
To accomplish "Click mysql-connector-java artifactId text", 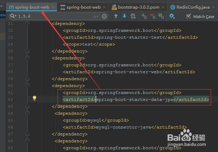I will [x=123, y=127].
